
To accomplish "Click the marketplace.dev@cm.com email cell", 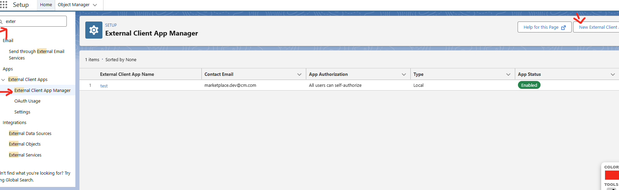I will pos(230,85).
